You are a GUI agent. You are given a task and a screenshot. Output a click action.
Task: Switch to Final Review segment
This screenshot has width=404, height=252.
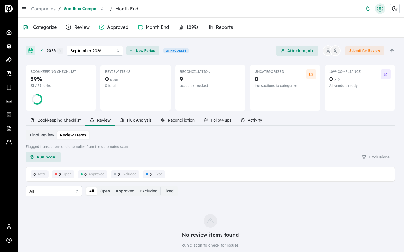(42, 135)
